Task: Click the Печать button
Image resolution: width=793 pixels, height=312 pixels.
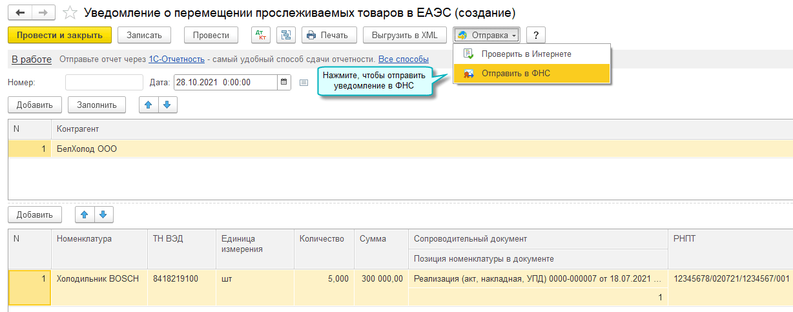Action: [x=329, y=35]
